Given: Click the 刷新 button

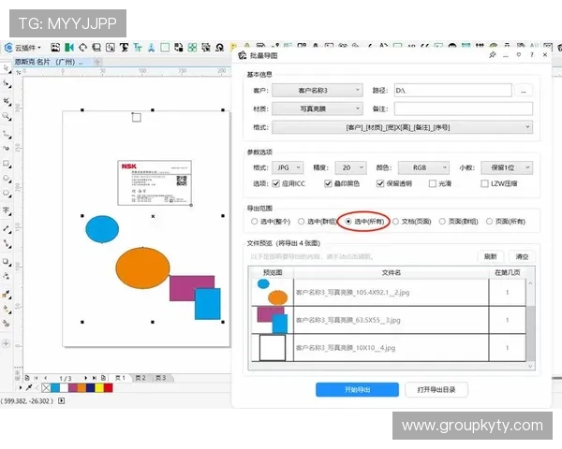Looking at the screenshot, I should click(490, 256).
